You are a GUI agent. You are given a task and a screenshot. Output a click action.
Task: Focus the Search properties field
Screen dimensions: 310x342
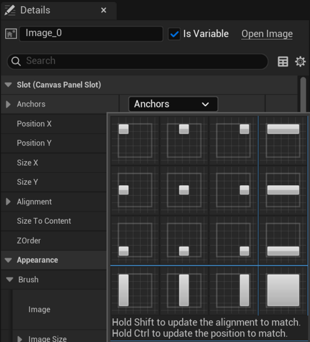(137, 61)
